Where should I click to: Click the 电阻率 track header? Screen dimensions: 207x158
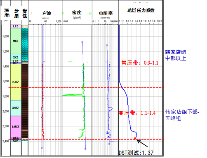106,13
